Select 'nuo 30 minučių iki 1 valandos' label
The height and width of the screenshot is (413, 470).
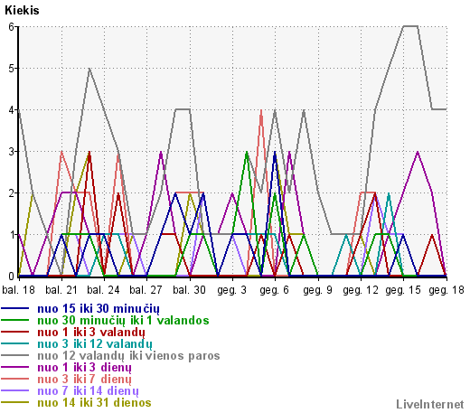(x=123, y=321)
